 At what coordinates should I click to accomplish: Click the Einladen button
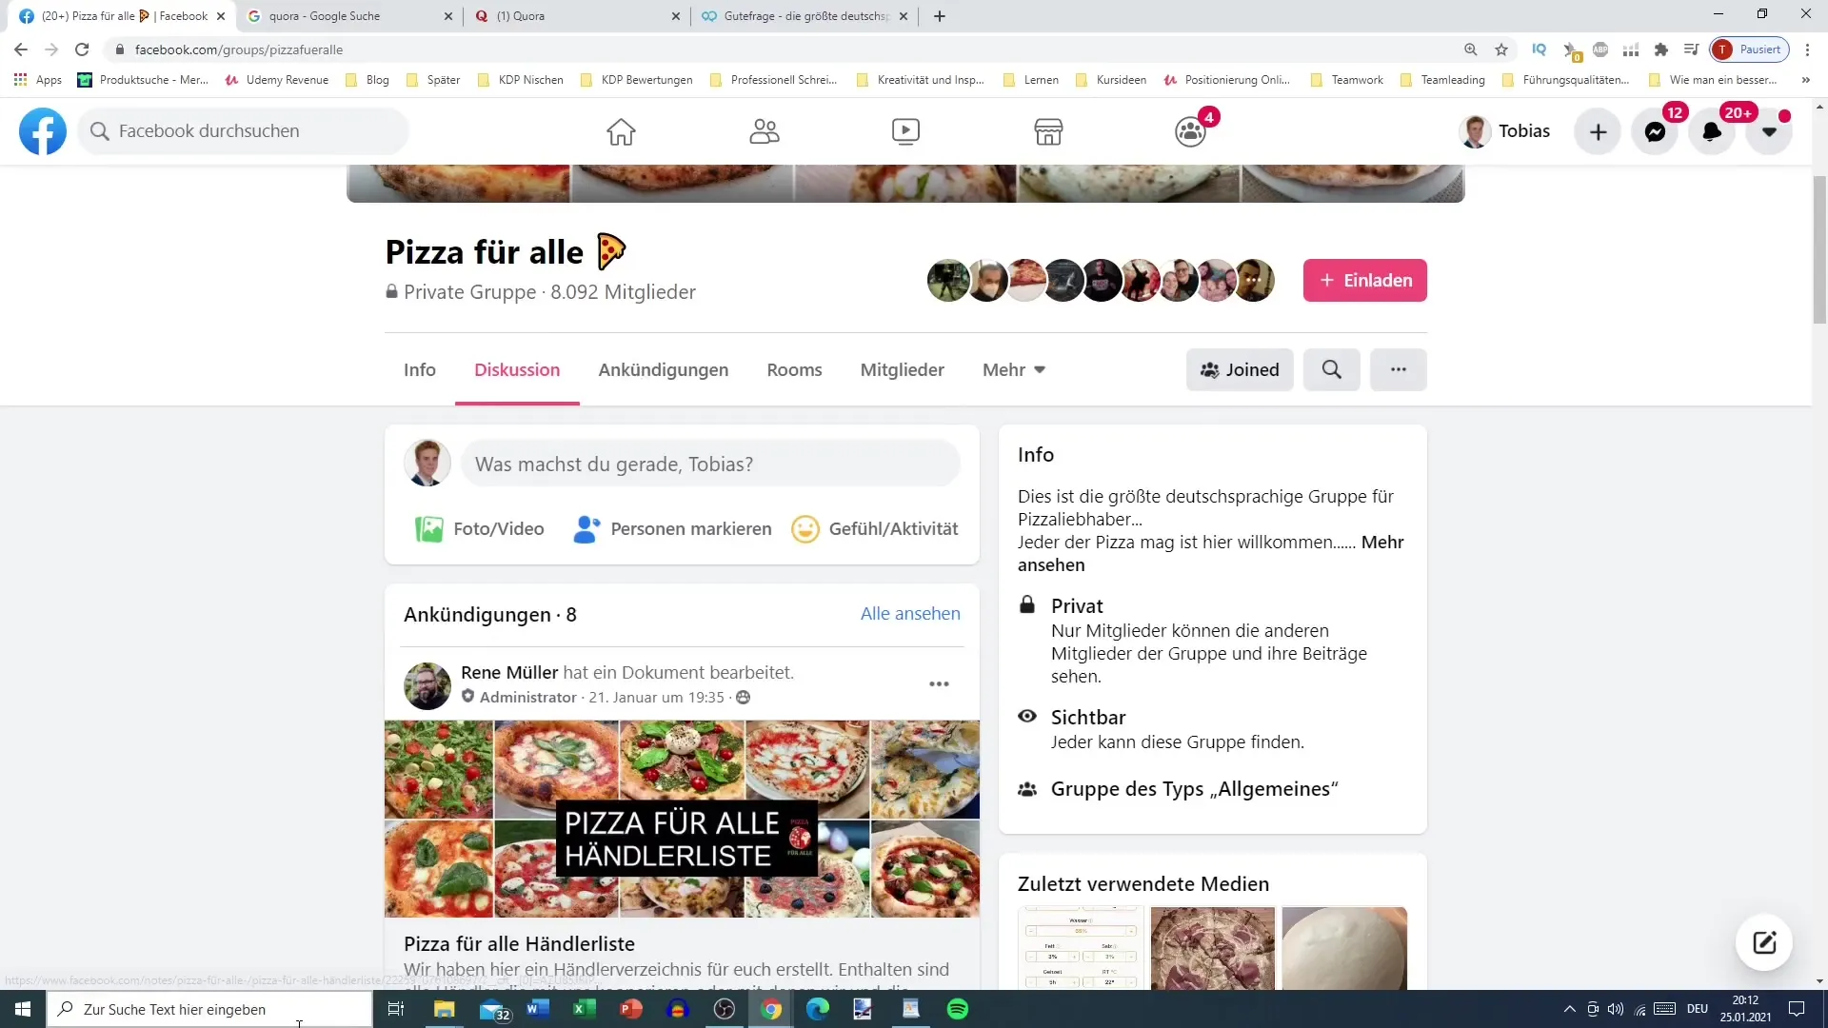1364,280
